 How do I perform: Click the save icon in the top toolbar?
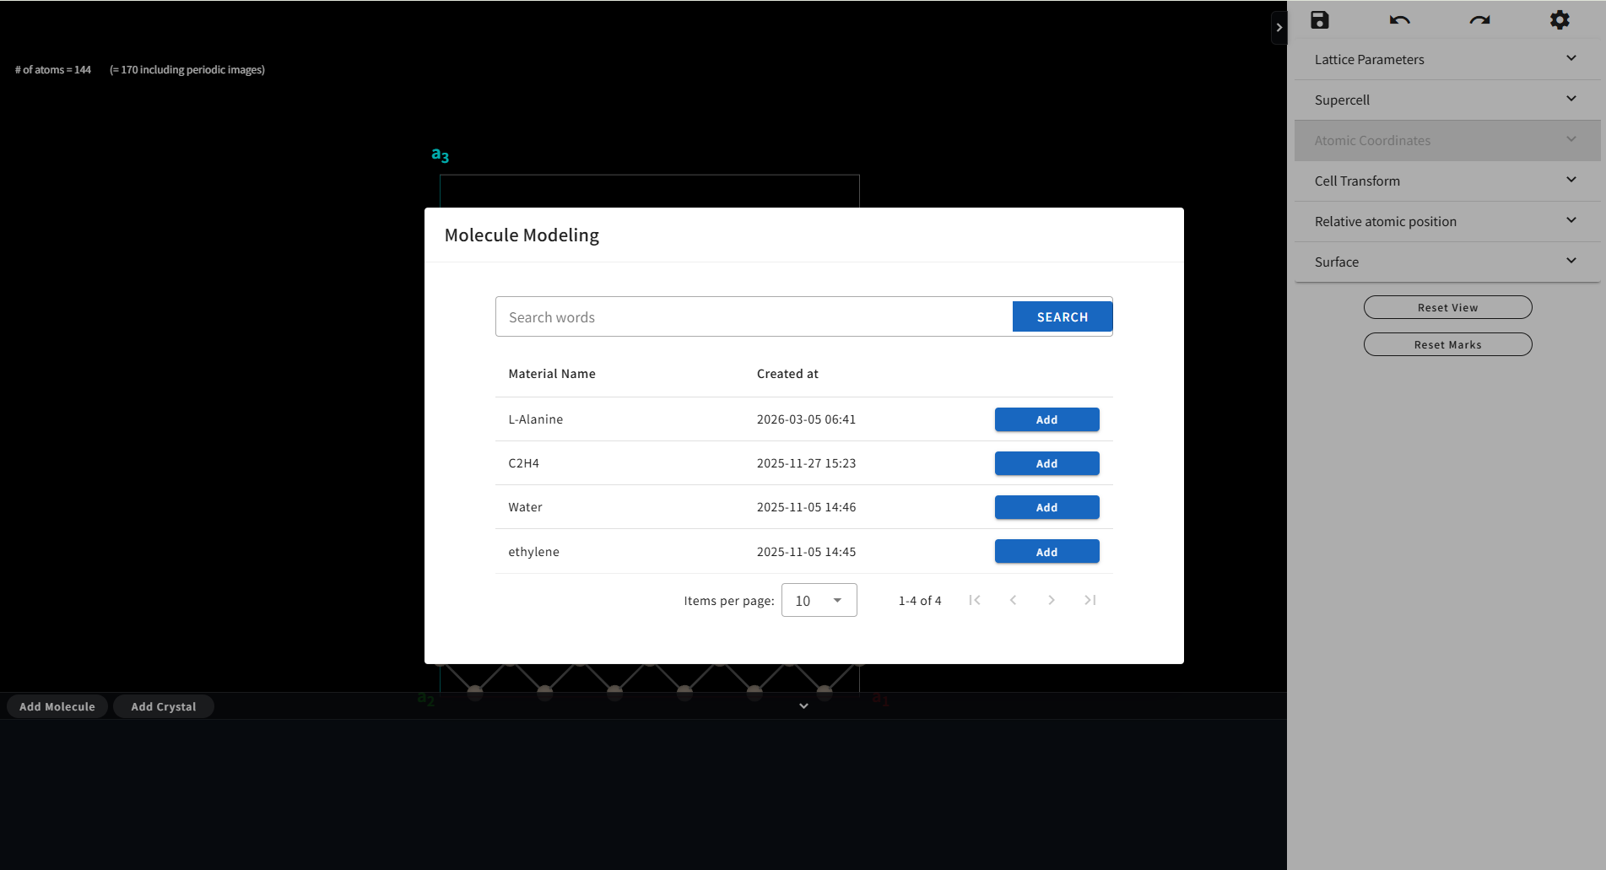[x=1320, y=20]
